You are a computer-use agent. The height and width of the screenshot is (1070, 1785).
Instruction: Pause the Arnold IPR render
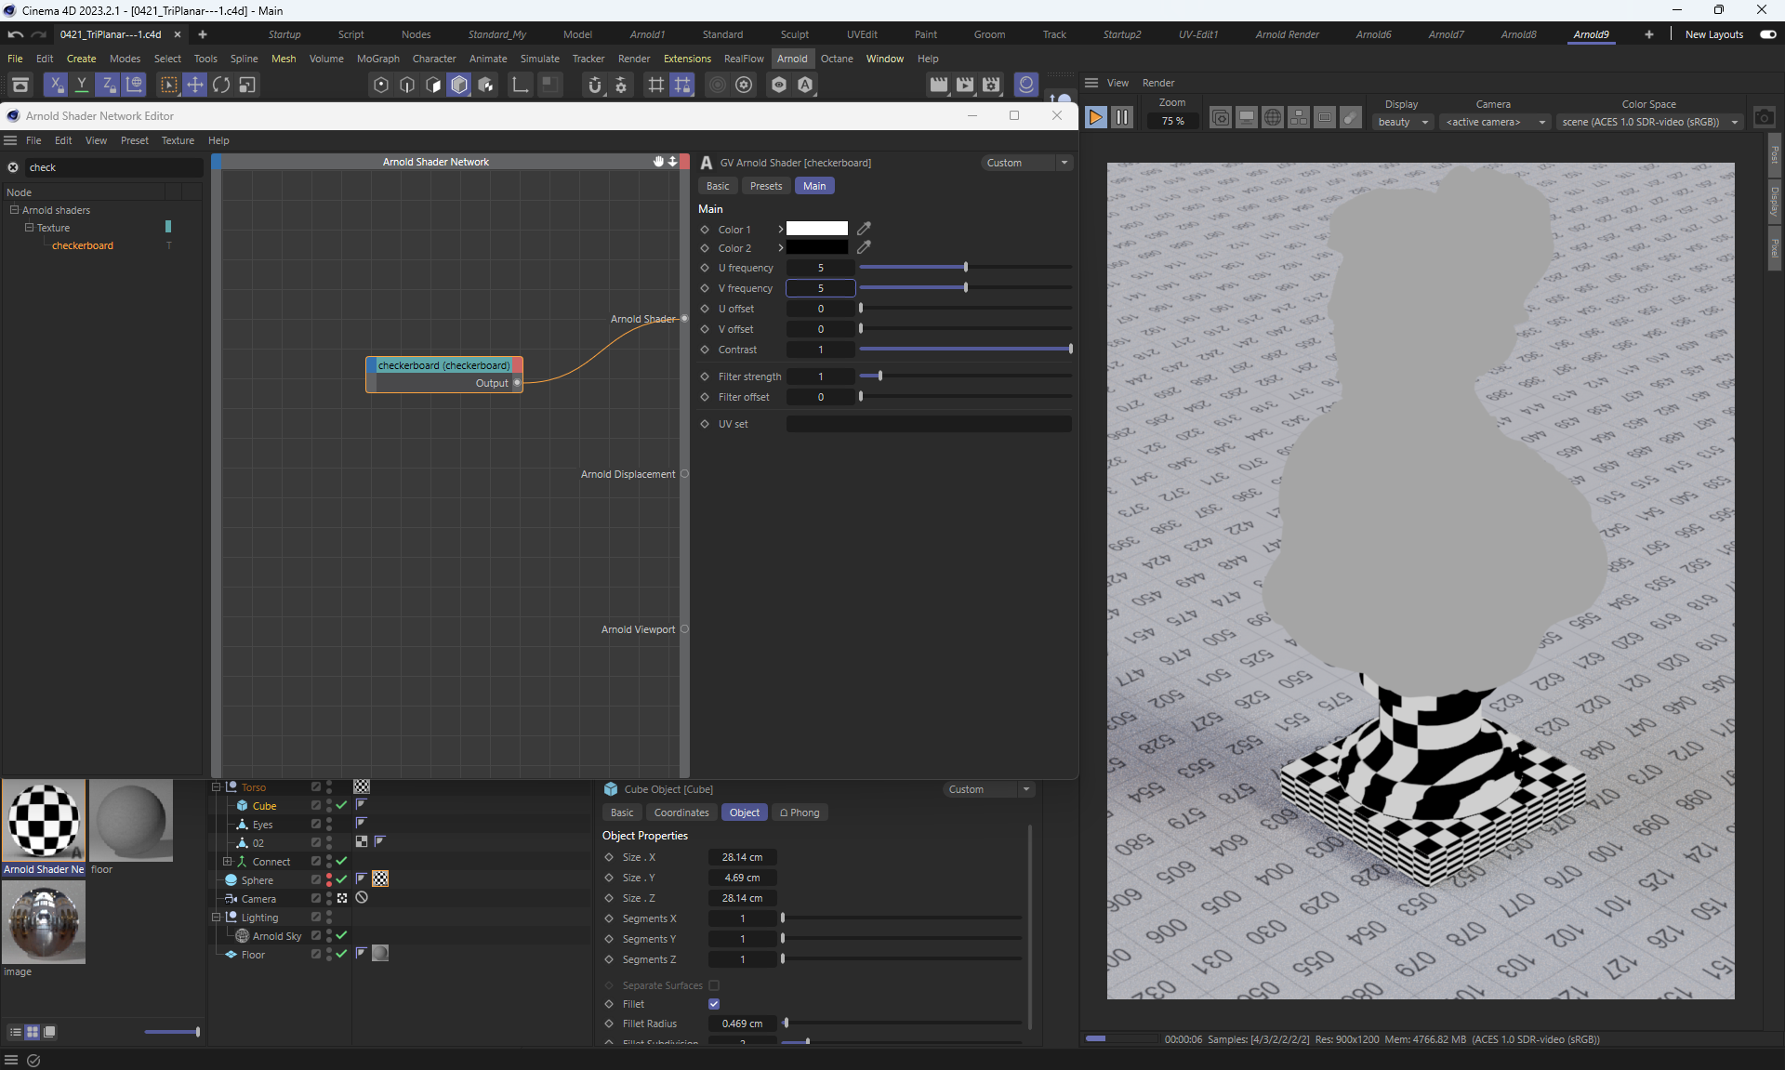[x=1122, y=118]
